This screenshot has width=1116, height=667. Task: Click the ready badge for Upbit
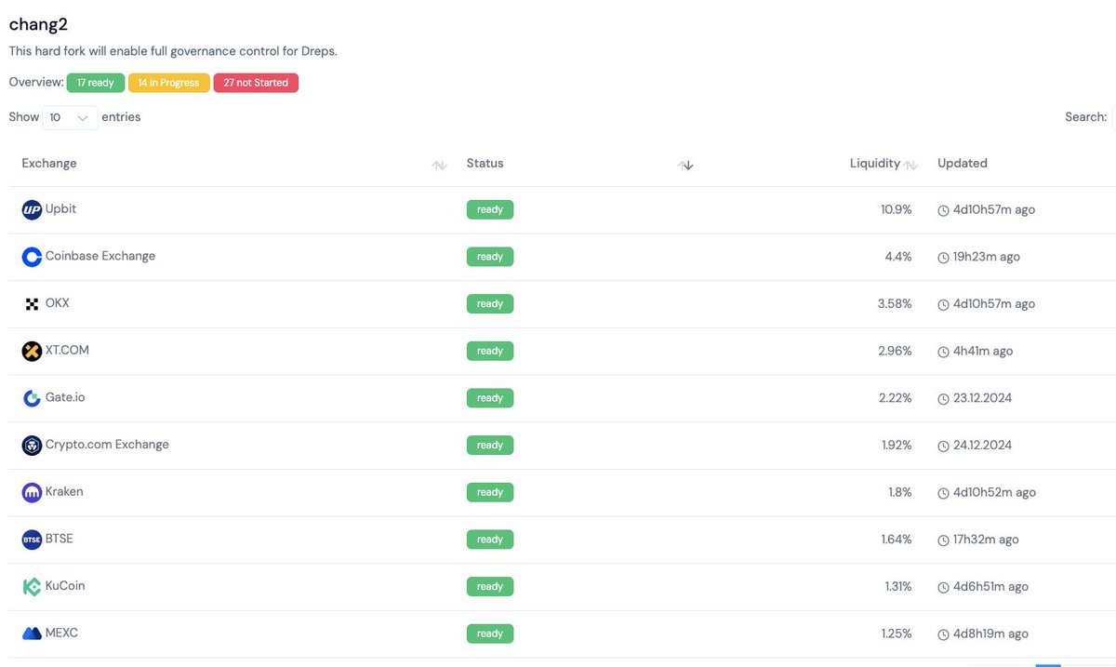pyautogui.click(x=490, y=210)
